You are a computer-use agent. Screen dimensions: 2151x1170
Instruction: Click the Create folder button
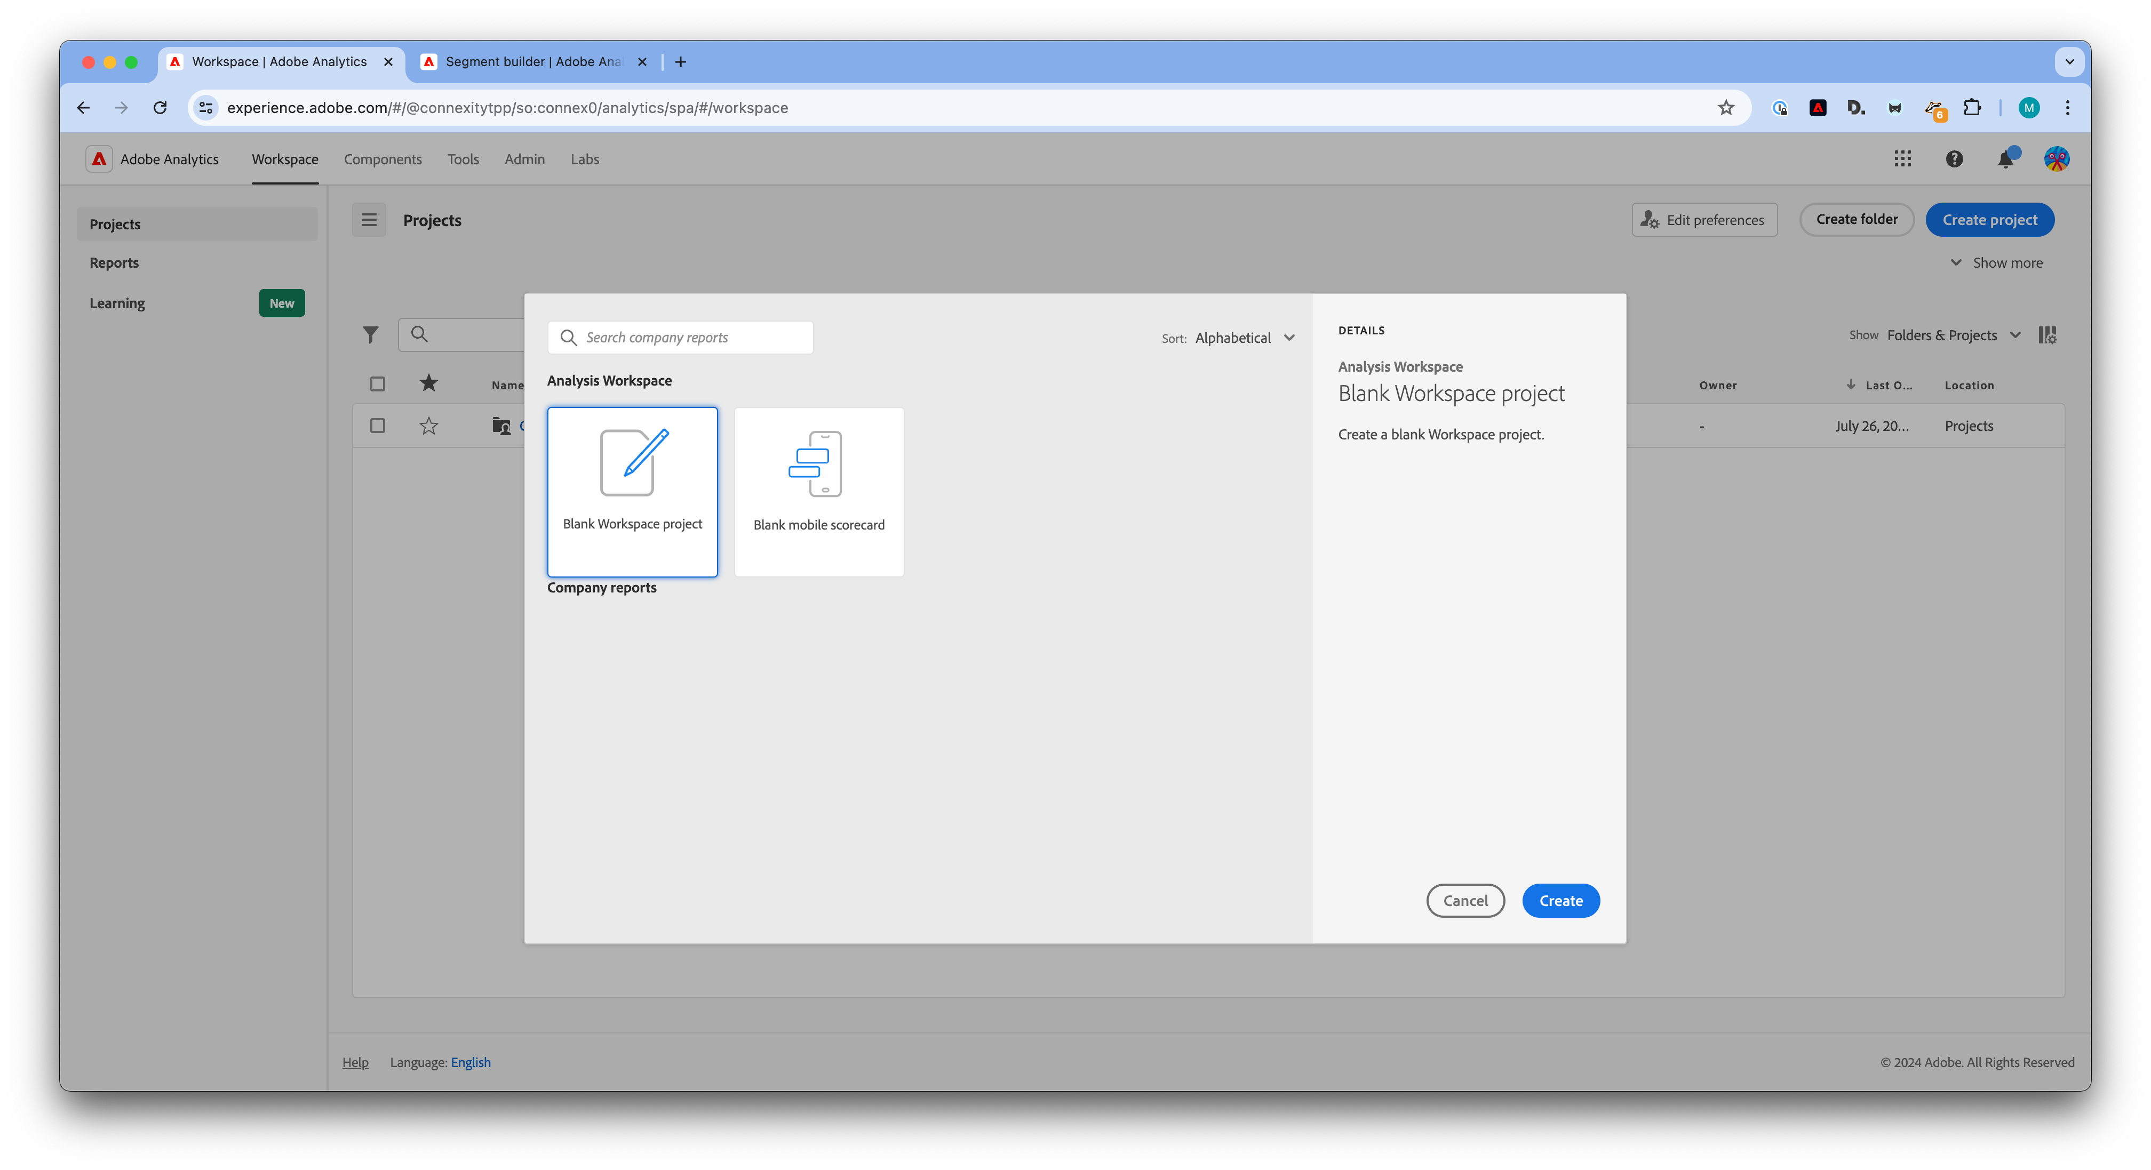tap(1856, 220)
